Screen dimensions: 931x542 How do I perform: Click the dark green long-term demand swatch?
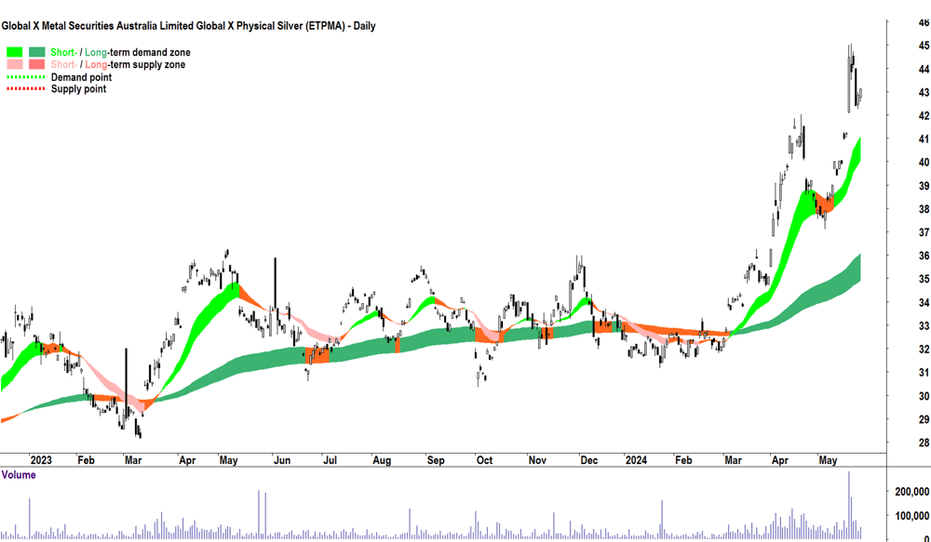(37, 52)
